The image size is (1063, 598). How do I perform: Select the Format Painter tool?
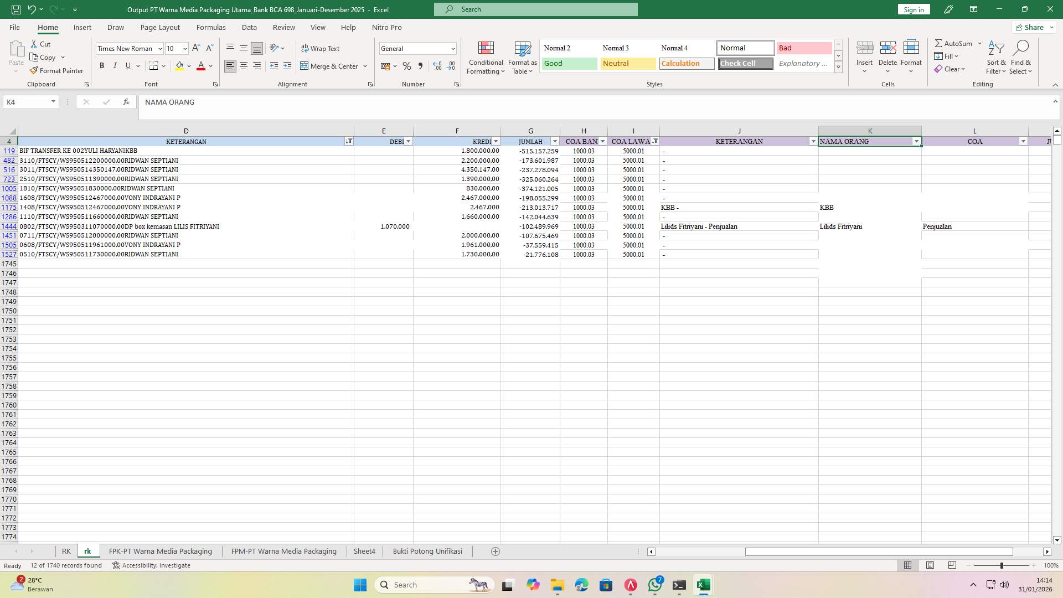(x=57, y=70)
